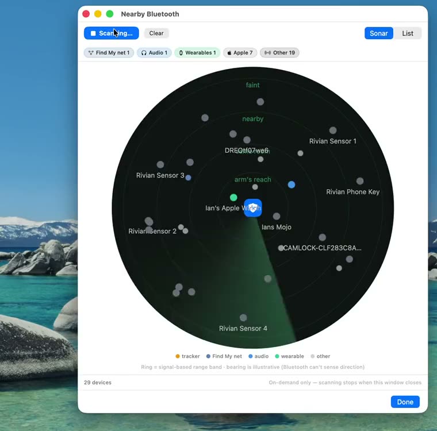This screenshot has height=431, width=437.
Task: Select the Find My net dot near Rivian Sensor 3
Action: click(x=188, y=178)
